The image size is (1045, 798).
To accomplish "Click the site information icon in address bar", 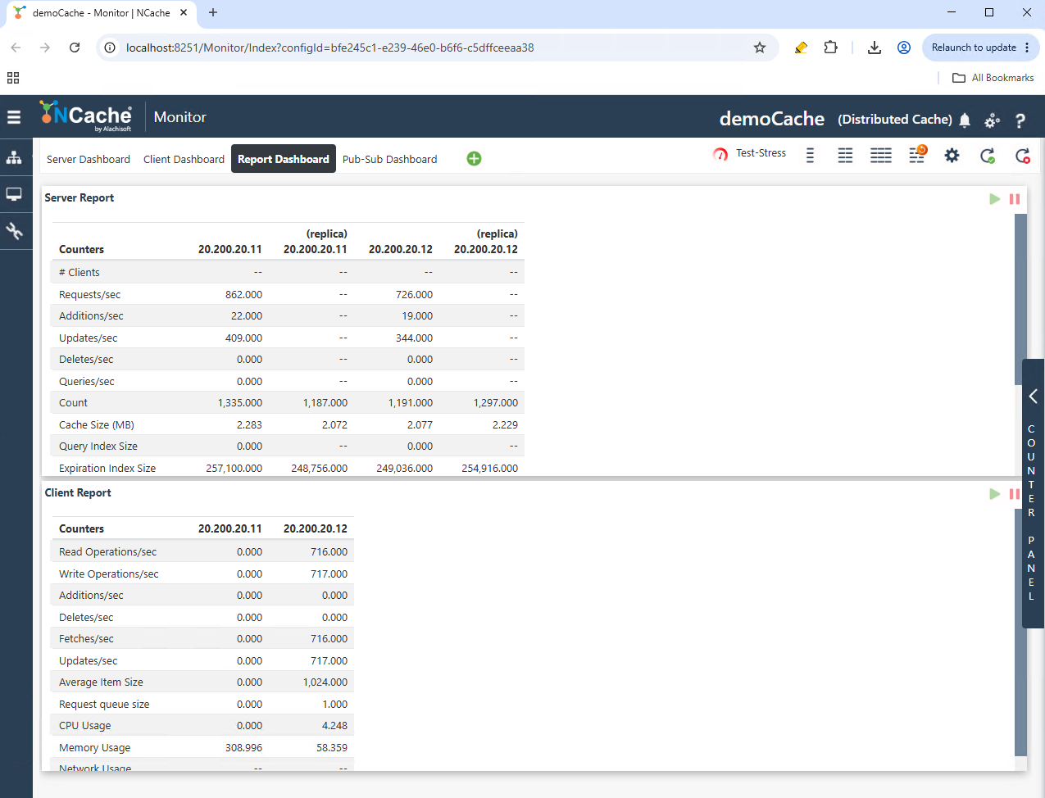I will pyautogui.click(x=110, y=48).
